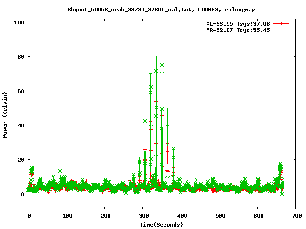Viewport: 306px width, 229px height.
Task: Click the 'Power (Kelvin)' y-axis label
Action: click(x=5, y=115)
